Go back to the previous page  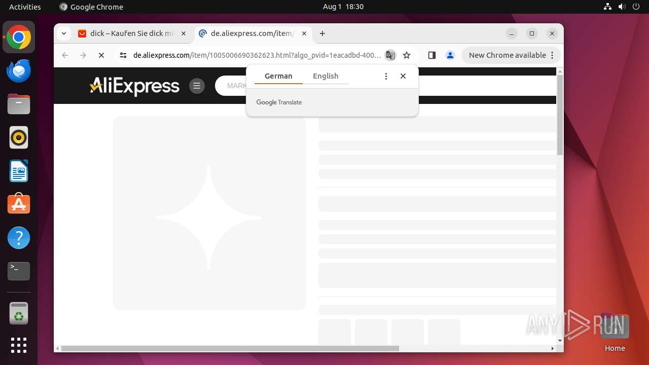click(65, 55)
